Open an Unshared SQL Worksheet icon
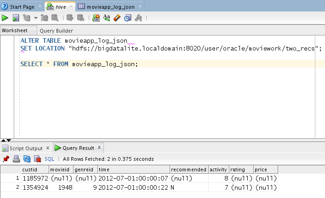Screen dimensions: 325x198 (x=96, y=18)
